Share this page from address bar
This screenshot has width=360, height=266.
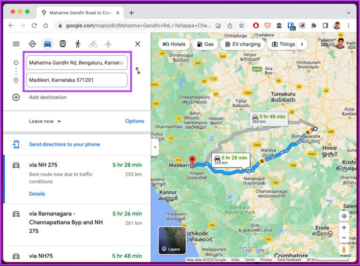[x=230, y=25]
